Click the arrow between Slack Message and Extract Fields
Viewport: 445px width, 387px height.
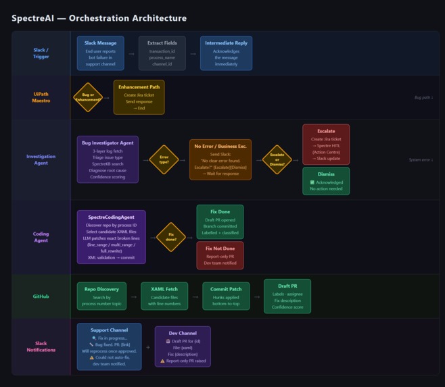131,54
